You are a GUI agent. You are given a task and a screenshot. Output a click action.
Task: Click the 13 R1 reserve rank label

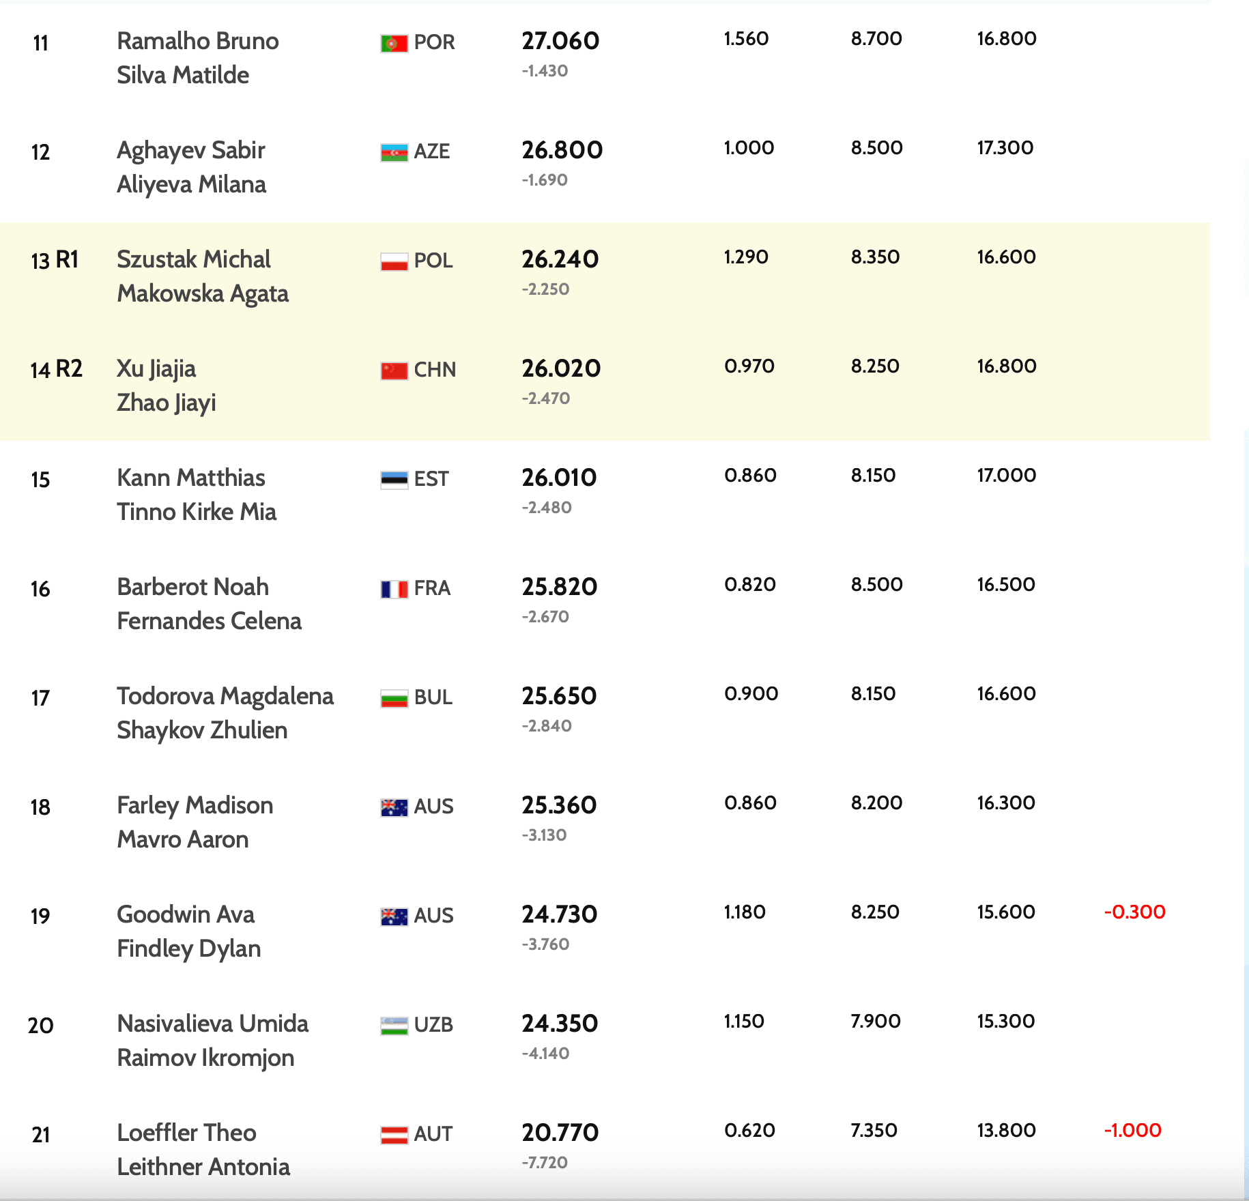(55, 260)
